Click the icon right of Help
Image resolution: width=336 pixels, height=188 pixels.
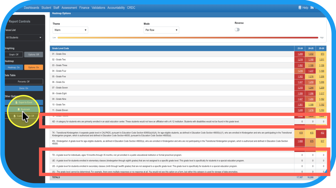312,8
